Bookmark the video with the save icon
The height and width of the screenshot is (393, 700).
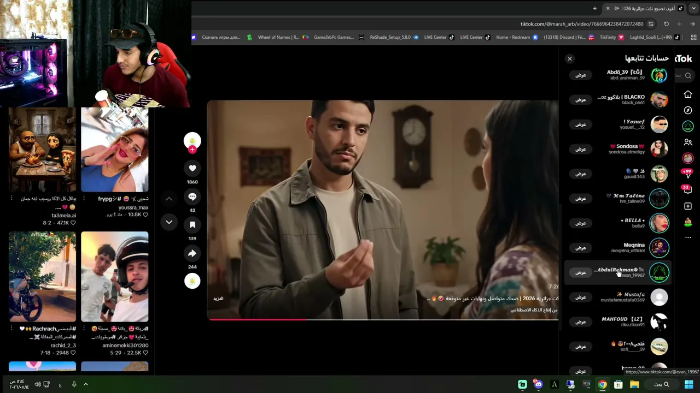[x=192, y=225]
